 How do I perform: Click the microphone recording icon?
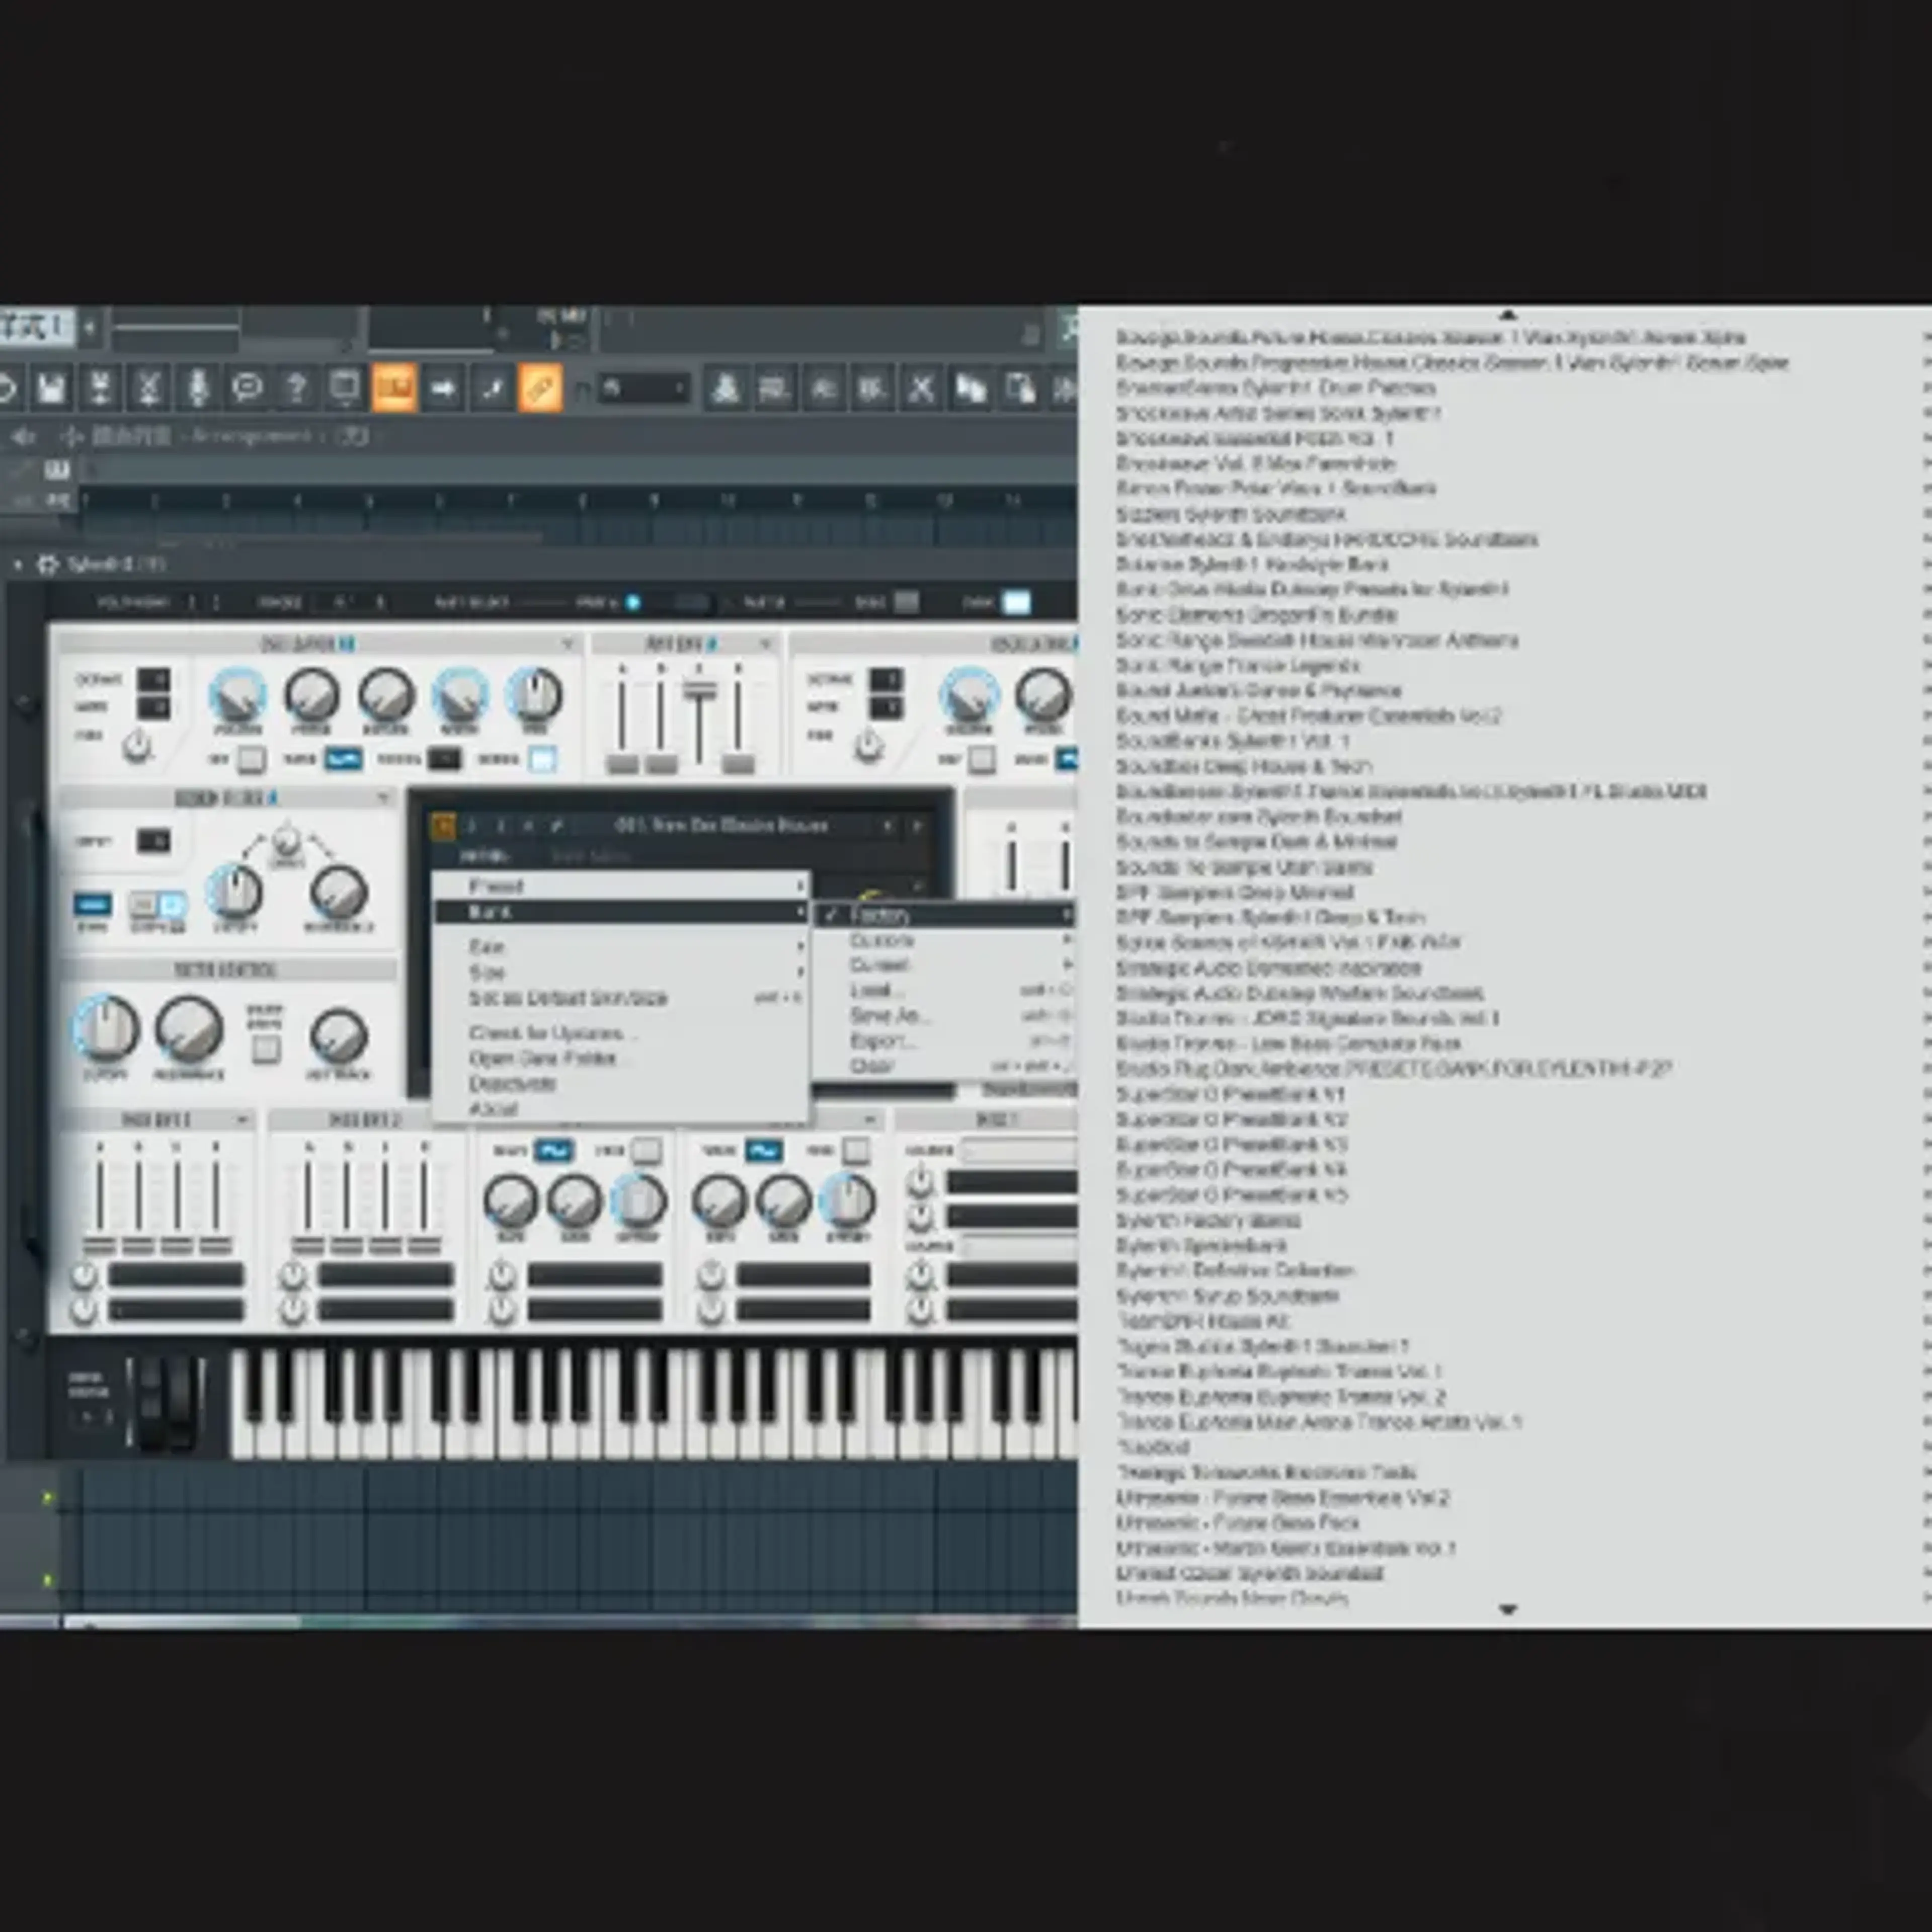pyautogui.click(x=198, y=388)
